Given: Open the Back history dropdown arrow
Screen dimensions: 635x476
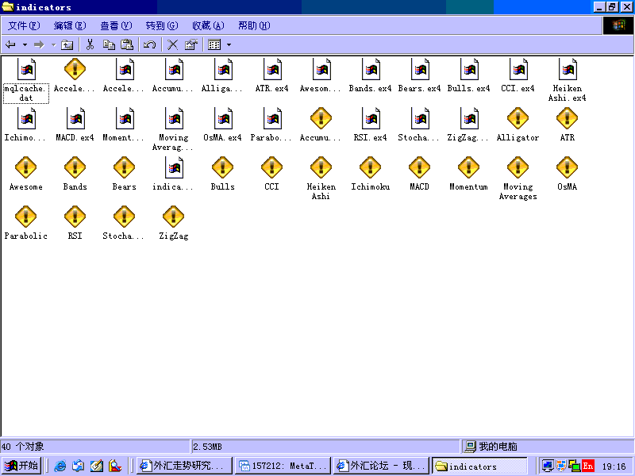Looking at the screenshot, I should click(25, 44).
